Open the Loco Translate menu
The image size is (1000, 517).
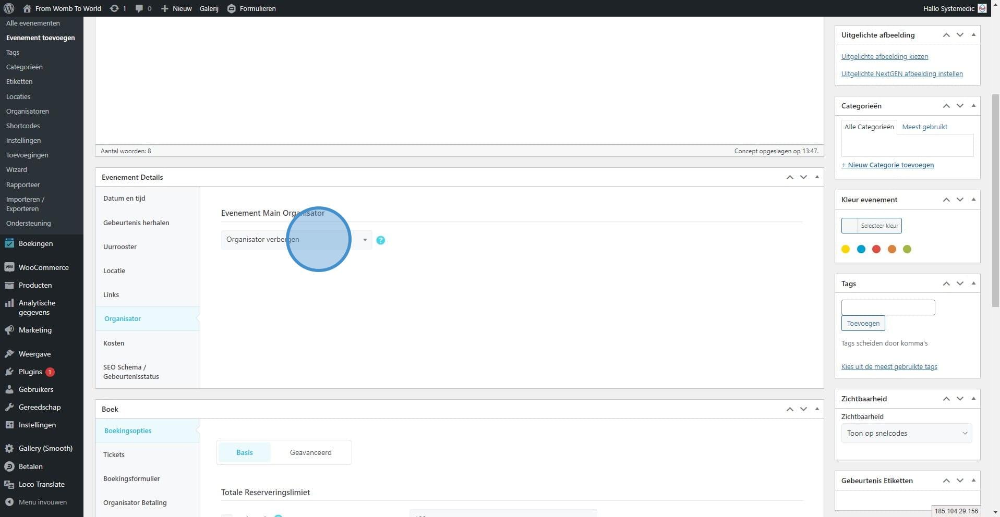[x=41, y=484]
